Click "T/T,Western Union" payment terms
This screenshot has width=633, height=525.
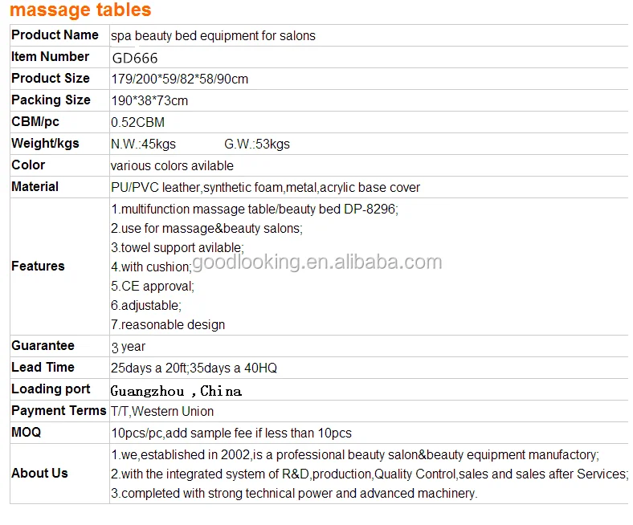(x=162, y=412)
